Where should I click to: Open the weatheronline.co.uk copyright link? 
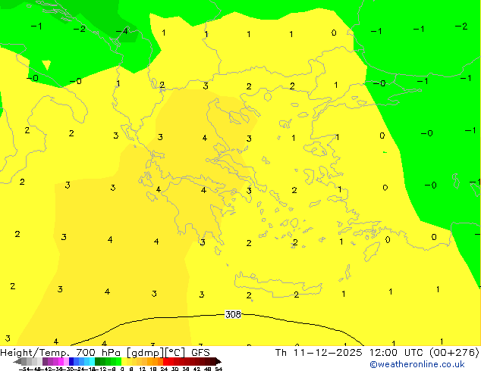click(417, 364)
